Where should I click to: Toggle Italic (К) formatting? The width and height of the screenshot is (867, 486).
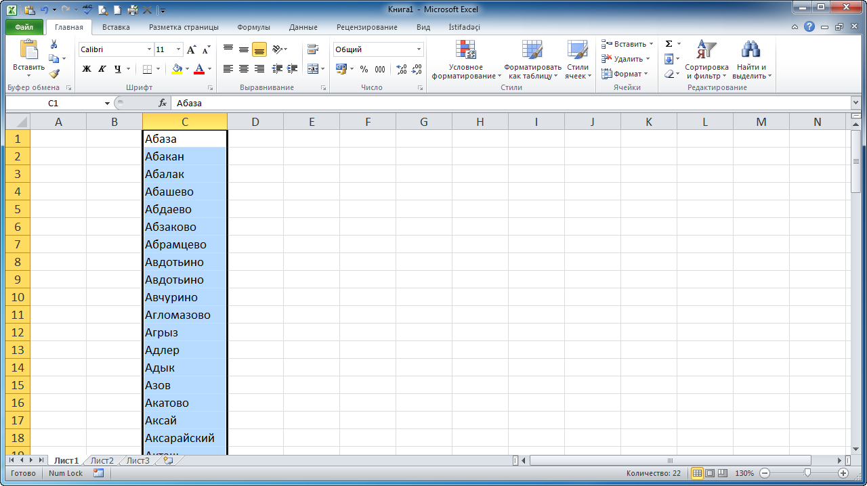pyautogui.click(x=102, y=69)
